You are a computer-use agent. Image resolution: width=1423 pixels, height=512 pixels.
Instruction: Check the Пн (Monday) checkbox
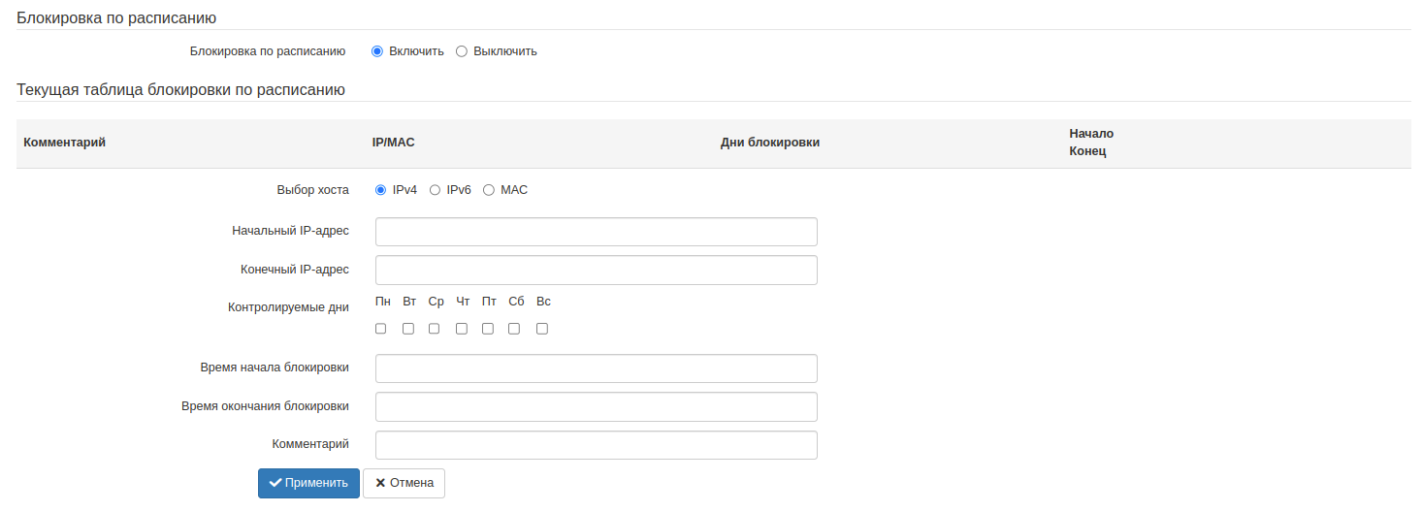(381, 329)
